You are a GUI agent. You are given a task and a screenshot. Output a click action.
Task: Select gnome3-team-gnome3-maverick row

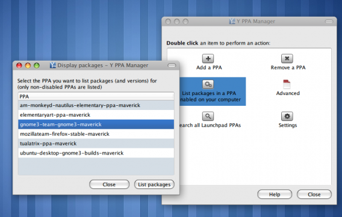point(96,124)
